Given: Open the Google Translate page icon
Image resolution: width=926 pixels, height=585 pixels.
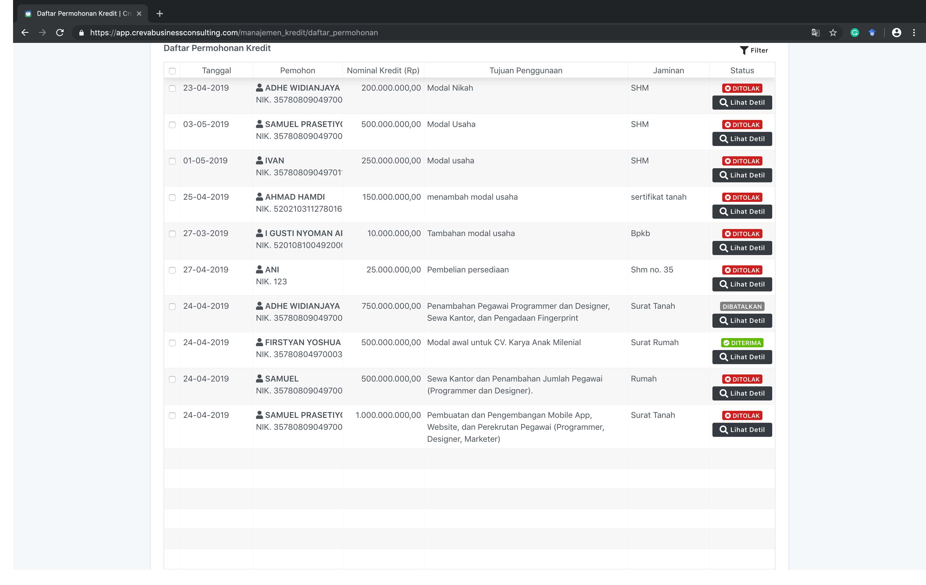Looking at the screenshot, I should (815, 33).
